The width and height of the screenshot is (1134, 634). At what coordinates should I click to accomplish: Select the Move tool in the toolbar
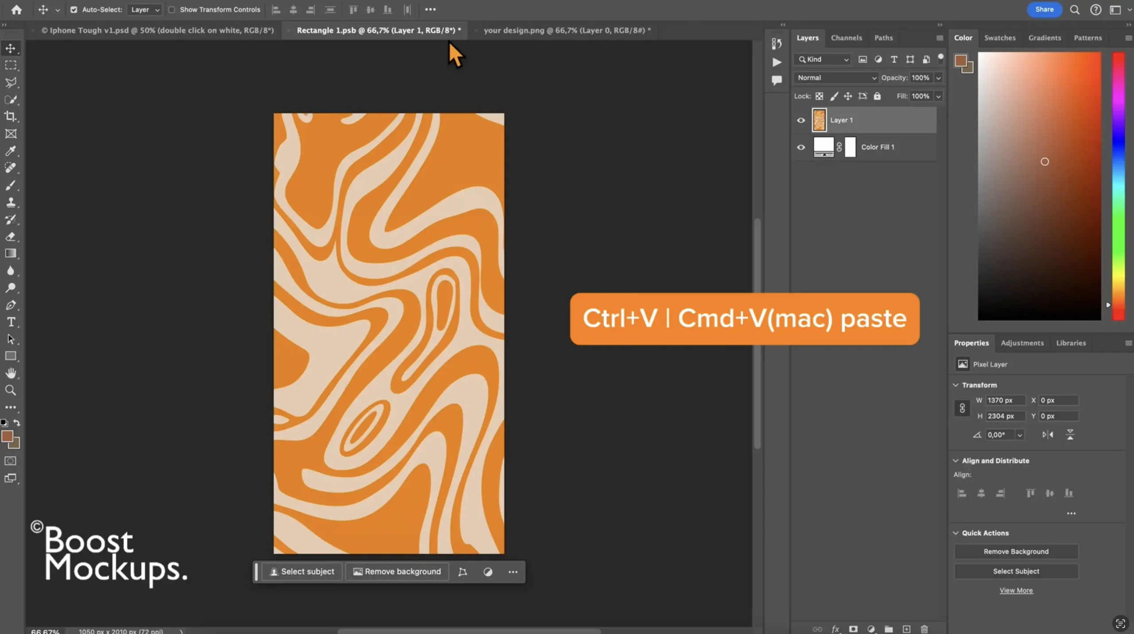tap(11, 48)
